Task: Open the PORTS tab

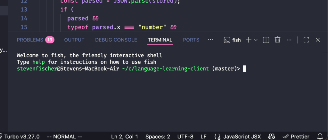Action: point(191,40)
